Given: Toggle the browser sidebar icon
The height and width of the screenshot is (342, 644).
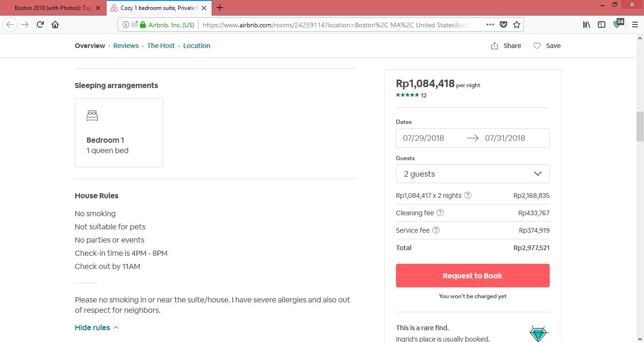Looking at the screenshot, I should pyautogui.click(x=602, y=25).
